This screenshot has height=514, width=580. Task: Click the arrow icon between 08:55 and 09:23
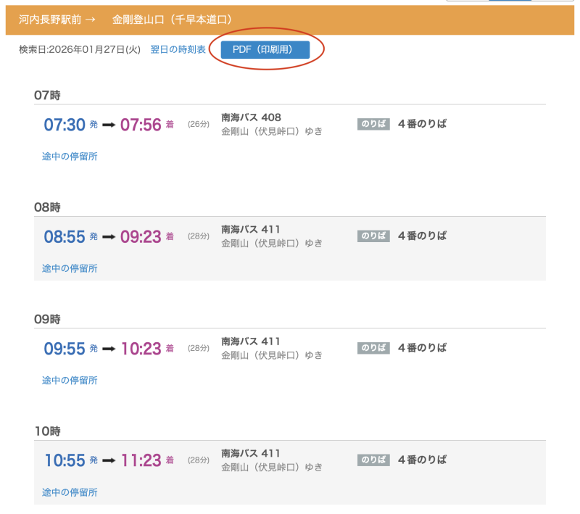click(109, 236)
